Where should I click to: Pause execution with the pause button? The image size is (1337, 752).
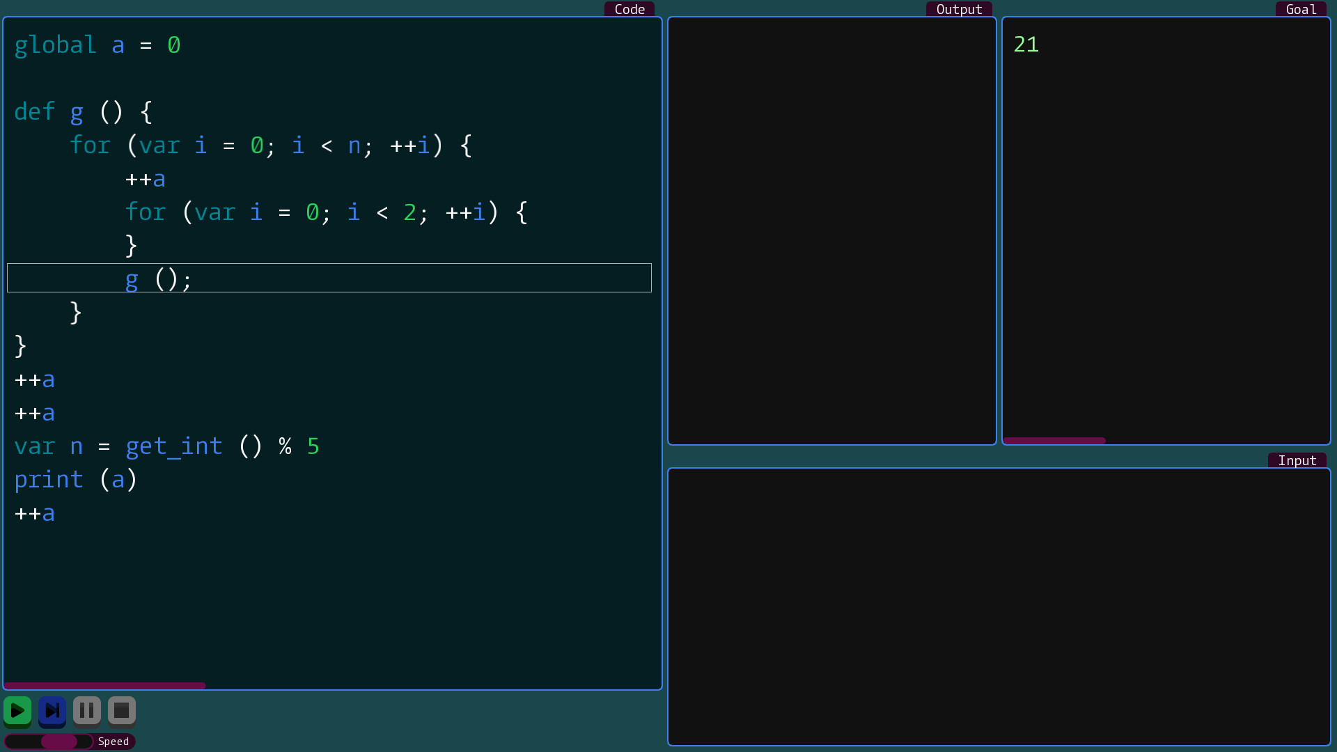click(87, 711)
